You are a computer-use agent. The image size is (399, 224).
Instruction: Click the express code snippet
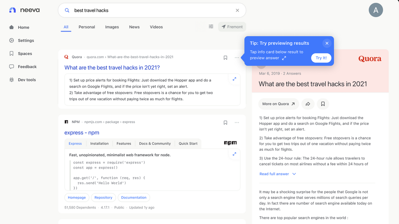pyautogui.click(x=109, y=175)
